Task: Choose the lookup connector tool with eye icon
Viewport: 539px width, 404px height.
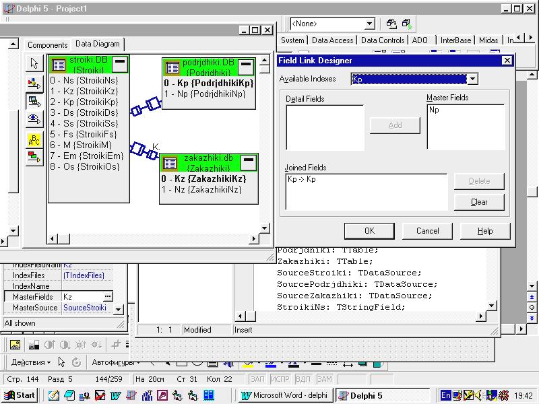Action: (34, 119)
